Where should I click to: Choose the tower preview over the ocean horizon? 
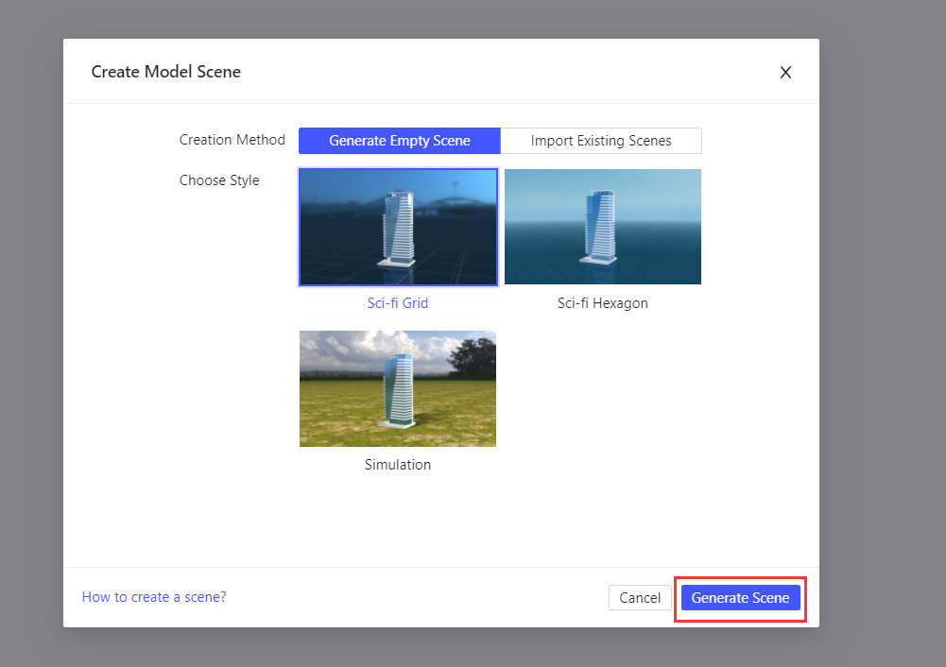click(602, 227)
